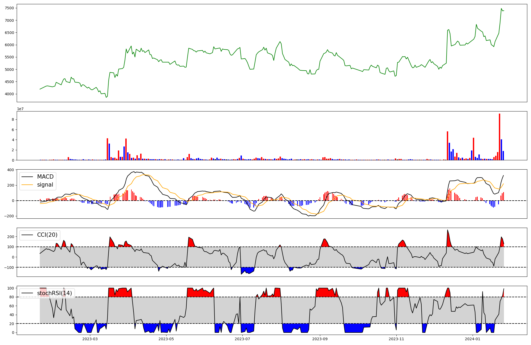Click the 2023-05 date tick label
The height and width of the screenshot is (345, 531).
[166, 339]
